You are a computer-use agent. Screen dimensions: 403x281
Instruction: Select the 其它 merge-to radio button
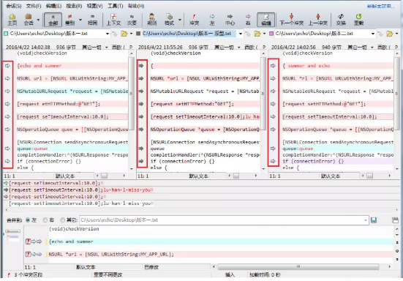point(62,220)
